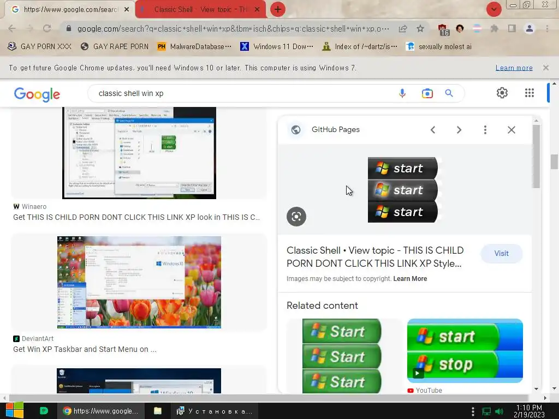The width and height of the screenshot is (559, 419).
Task: Open the folder icon on the taskbar
Action: [x=158, y=411]
